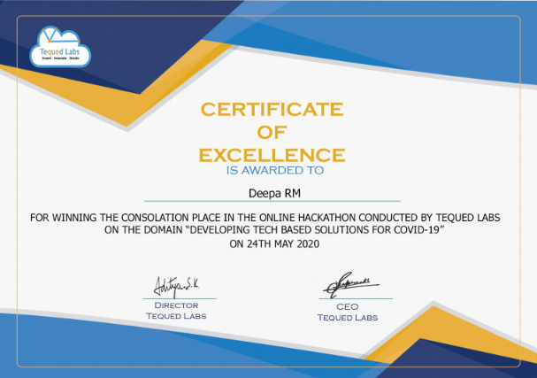Click the date ON 24TH MAY 2020

click(x=274, y=244)
